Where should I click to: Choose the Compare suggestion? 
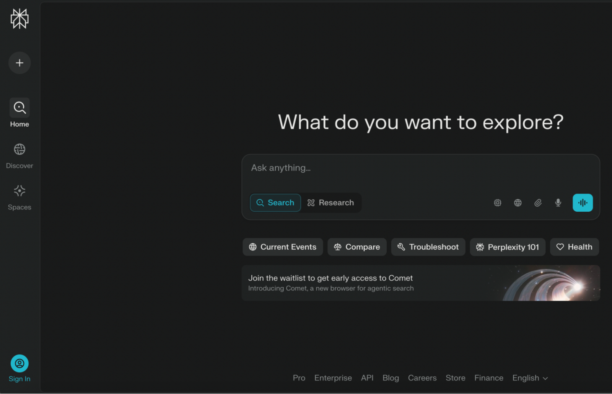pyautogui.click(x=357, y=247)
